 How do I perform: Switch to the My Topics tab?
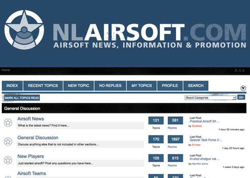click(x=142, y=86)
